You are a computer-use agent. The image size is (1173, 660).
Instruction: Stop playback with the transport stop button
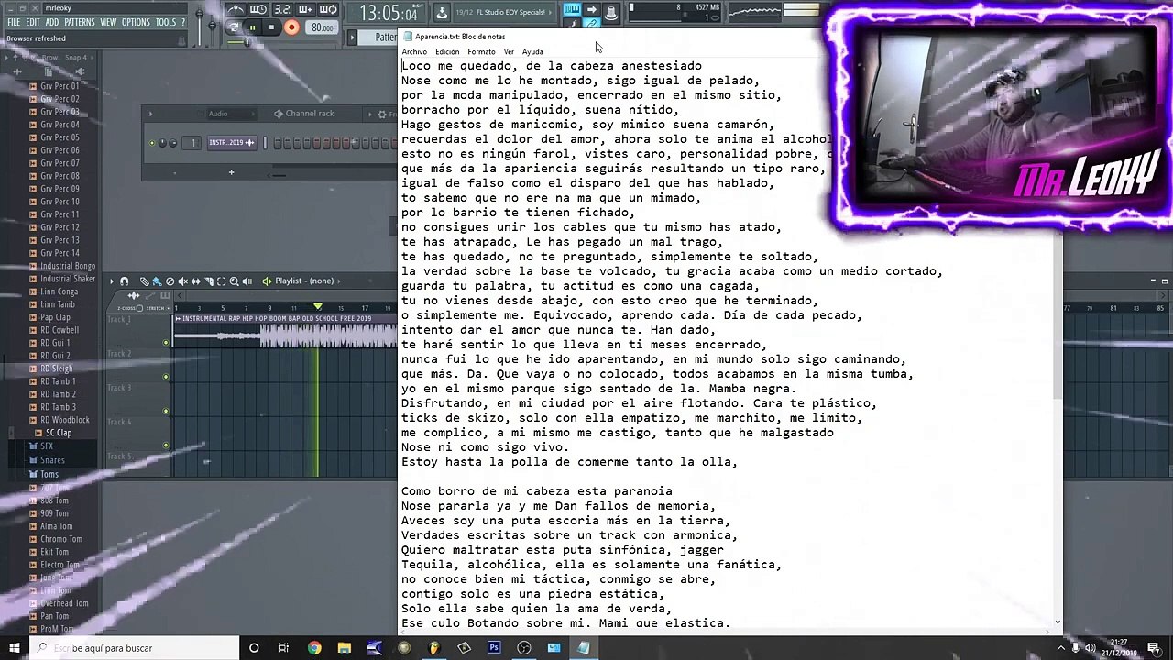click(271, 27)
